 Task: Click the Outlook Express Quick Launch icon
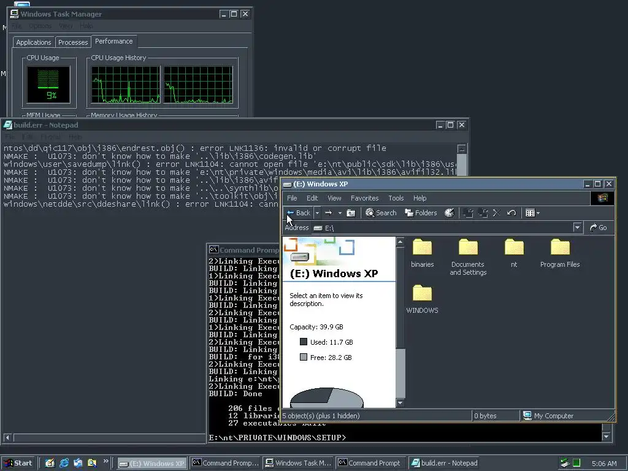pyautogui.click(x=78, y=463)
